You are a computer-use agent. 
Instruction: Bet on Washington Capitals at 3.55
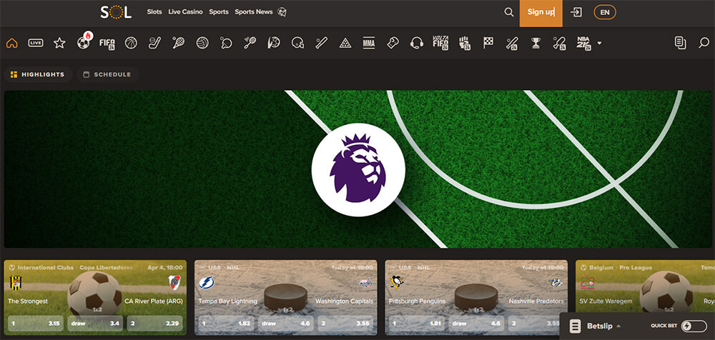pyautogui.click(x=345, y=324)
